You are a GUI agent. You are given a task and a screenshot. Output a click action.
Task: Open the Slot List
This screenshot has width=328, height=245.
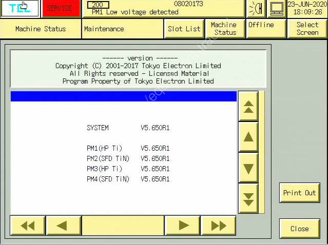click(x=184, y=29)
